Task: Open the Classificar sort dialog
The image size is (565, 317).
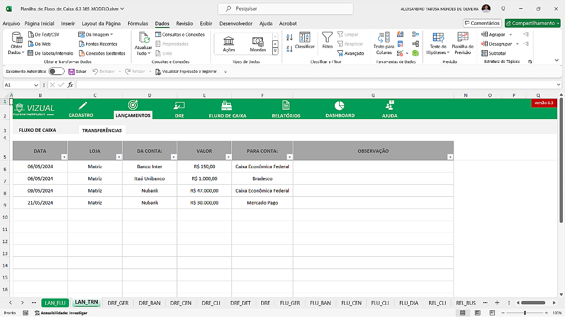Action: (x=304, y=40)
